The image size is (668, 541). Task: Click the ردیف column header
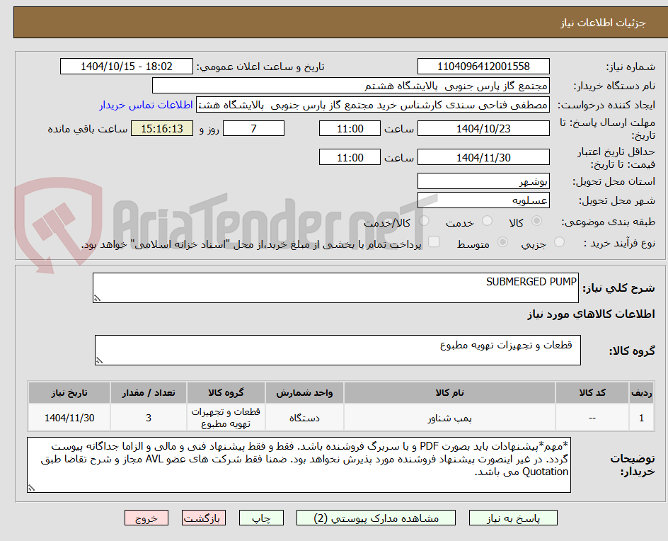click(x=642, y=392)
